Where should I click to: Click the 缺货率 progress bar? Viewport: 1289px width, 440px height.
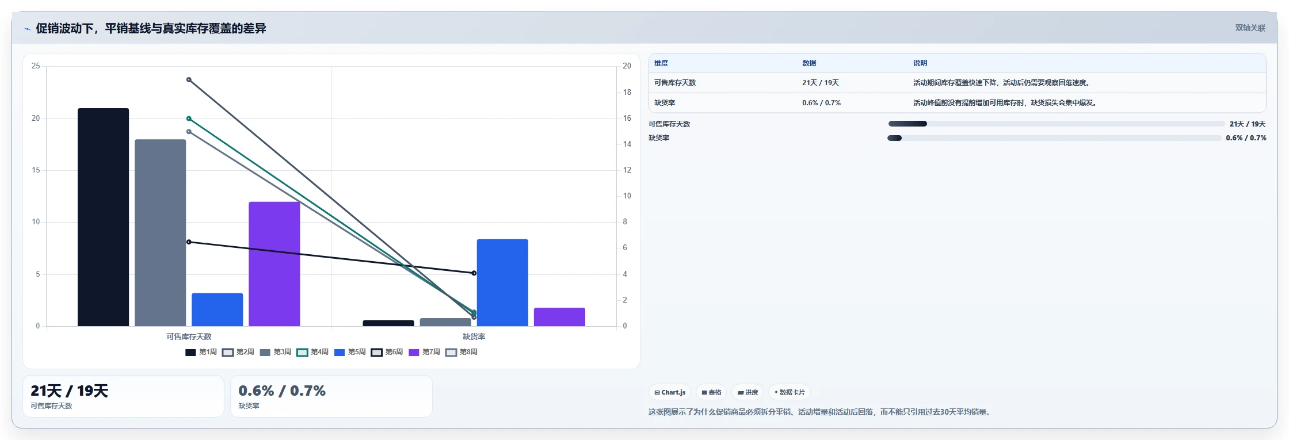[x=1054, y=138]
